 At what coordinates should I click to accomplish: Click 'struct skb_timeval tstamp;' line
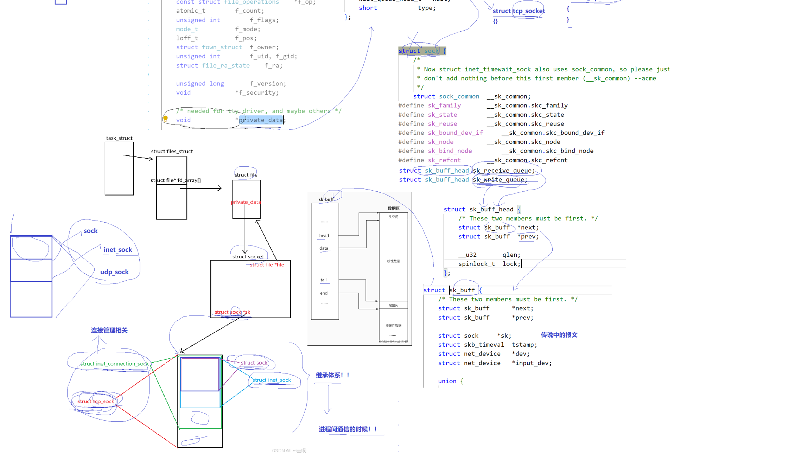(488, 345)
